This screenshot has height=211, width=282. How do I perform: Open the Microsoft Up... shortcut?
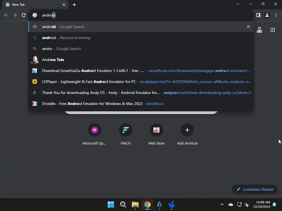(x=94, y=134)
